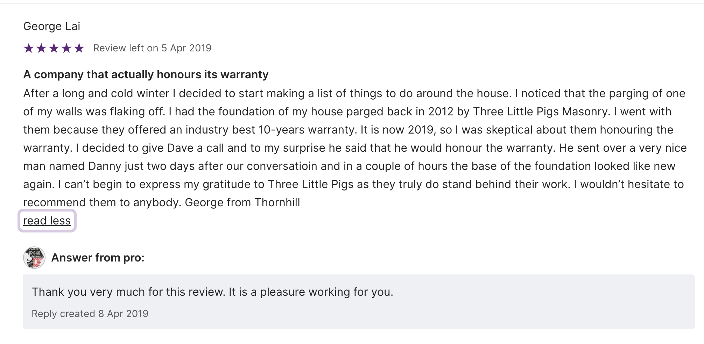Viewport: 704px width, 344px height.
Task: Click the third purple rating star
Action: coord(54,48)
